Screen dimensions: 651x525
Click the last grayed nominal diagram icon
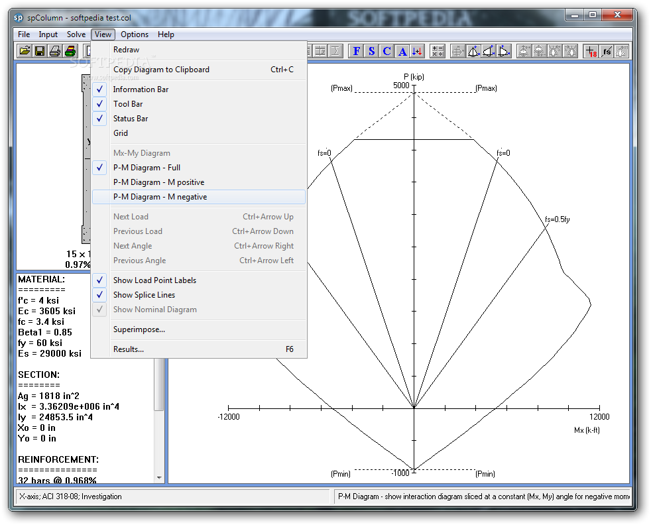click(x=622, y=51)
